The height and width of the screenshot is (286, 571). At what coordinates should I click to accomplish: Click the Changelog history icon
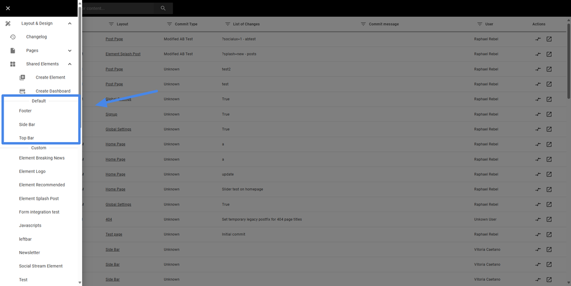tap(13, 37)
